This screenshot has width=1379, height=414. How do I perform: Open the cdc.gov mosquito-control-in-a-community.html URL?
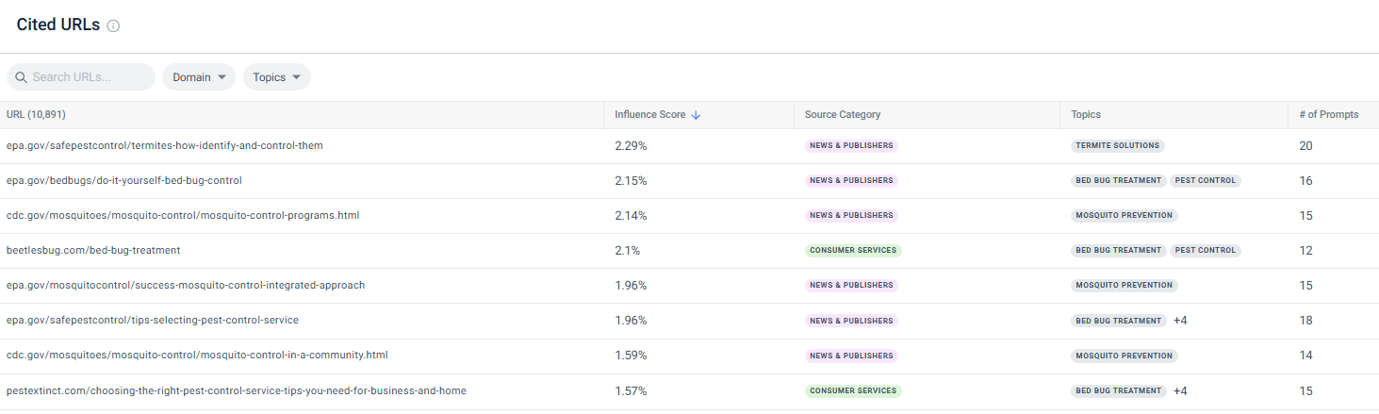click(197, 356)
